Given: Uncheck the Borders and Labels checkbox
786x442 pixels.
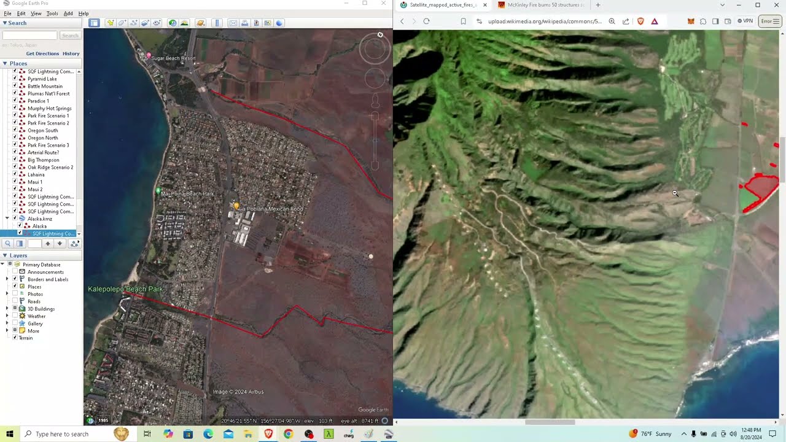Looking at the screenshot, I should pyautogui.click(x=15, y=279).
